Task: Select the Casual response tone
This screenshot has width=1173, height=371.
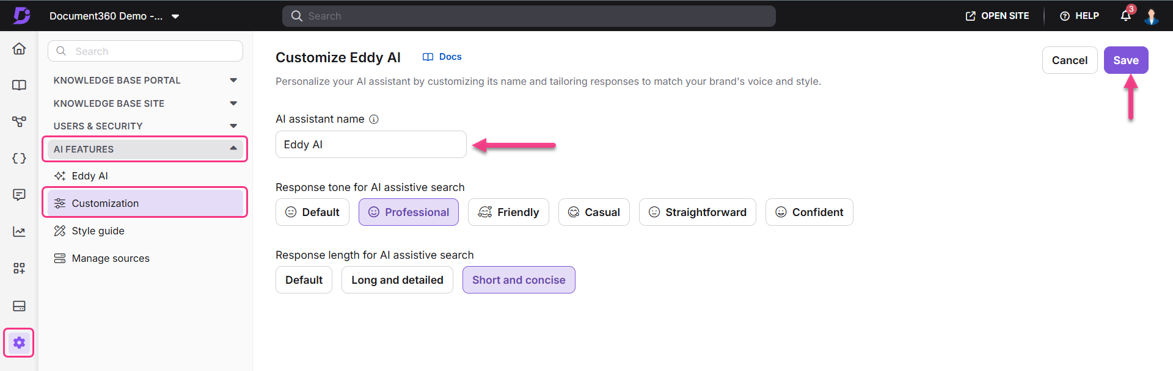Action: point(594,212)
